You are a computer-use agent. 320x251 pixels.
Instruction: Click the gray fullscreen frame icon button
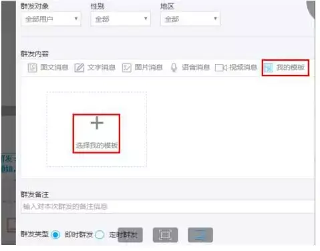[x=165, y=235]
